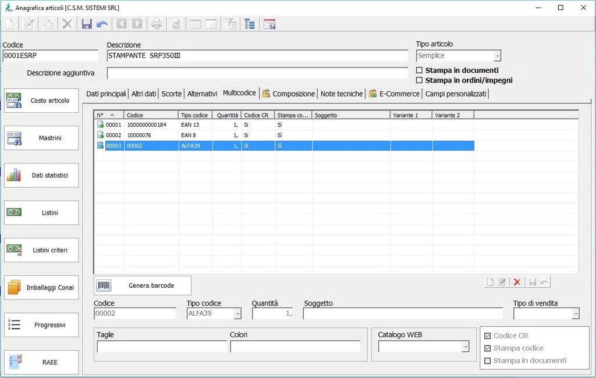Click the Colori input field

coord(295,347)
